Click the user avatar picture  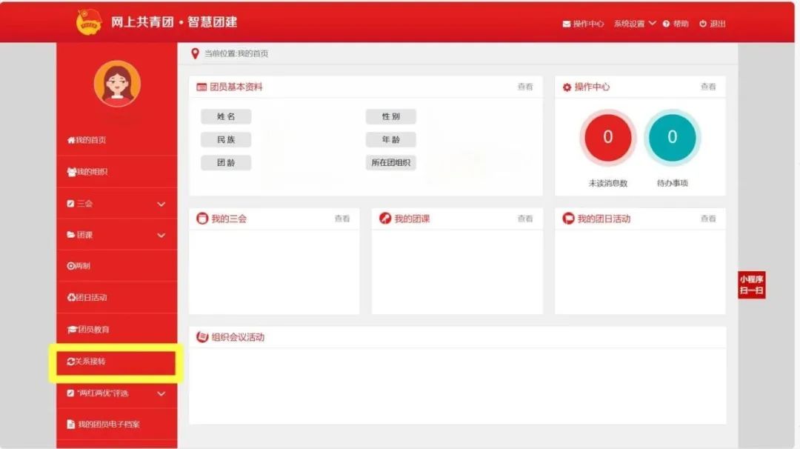point(117,84)
